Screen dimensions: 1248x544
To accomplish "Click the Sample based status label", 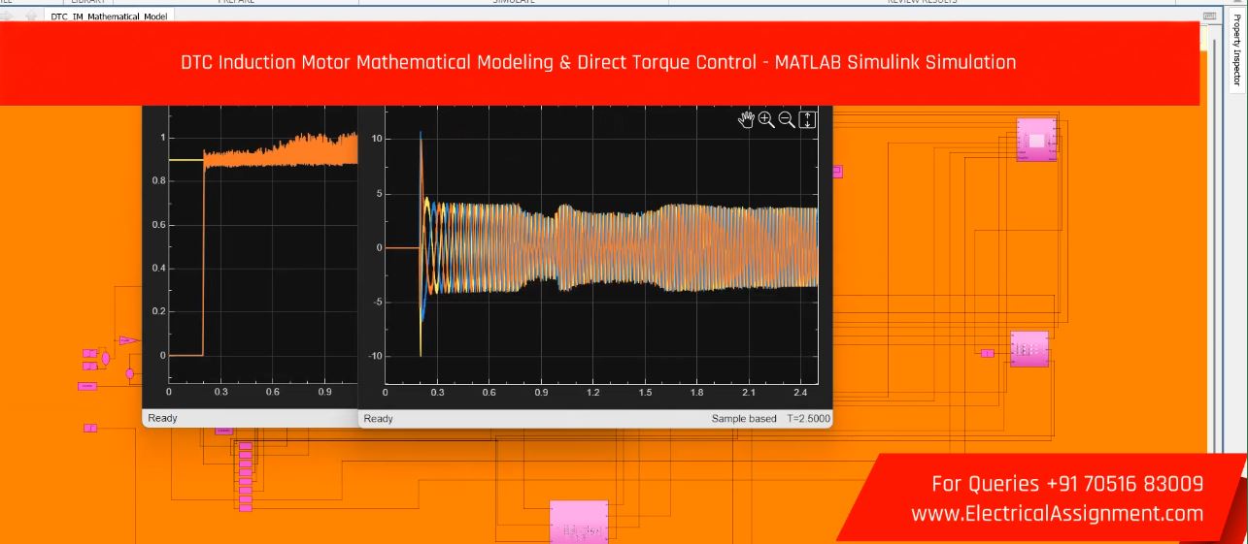I will click(x=744, y=419).
